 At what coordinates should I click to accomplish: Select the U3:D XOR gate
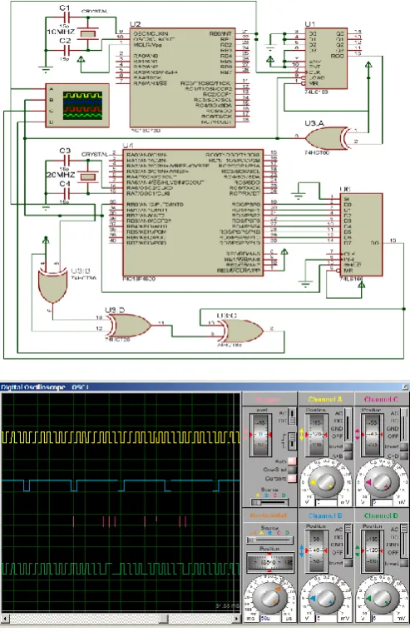128,326
